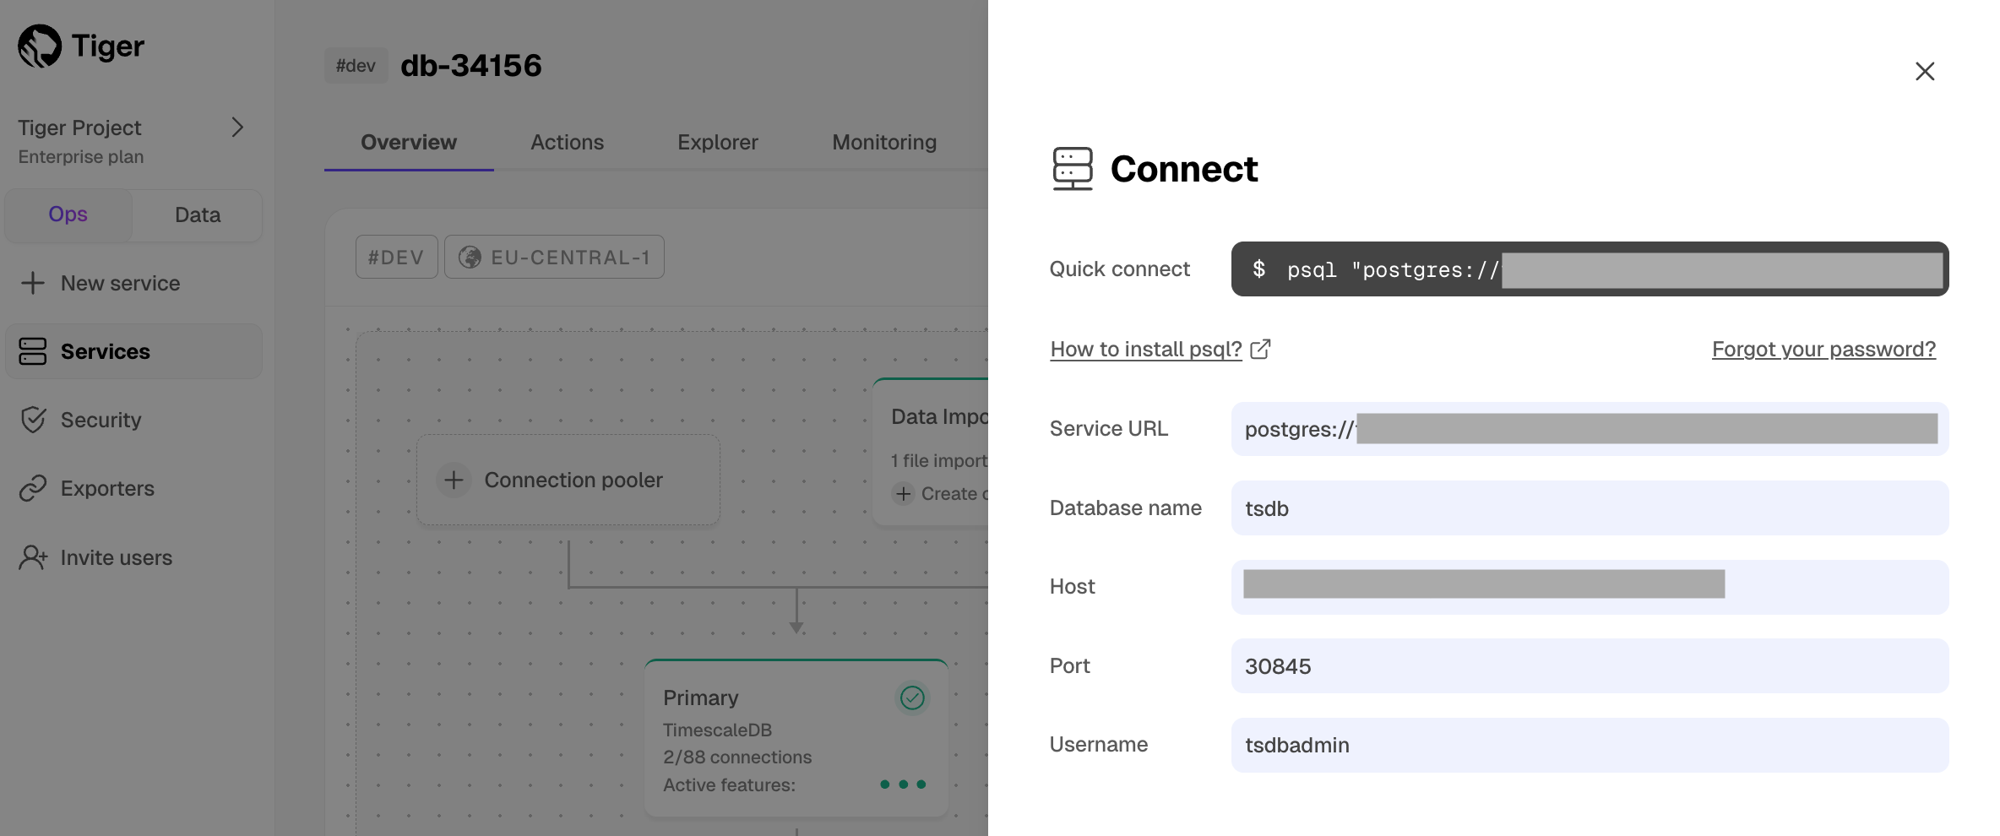2000x836 pixels.
Task: Switch to the Monitoring tab
Action: coord(883,142)
